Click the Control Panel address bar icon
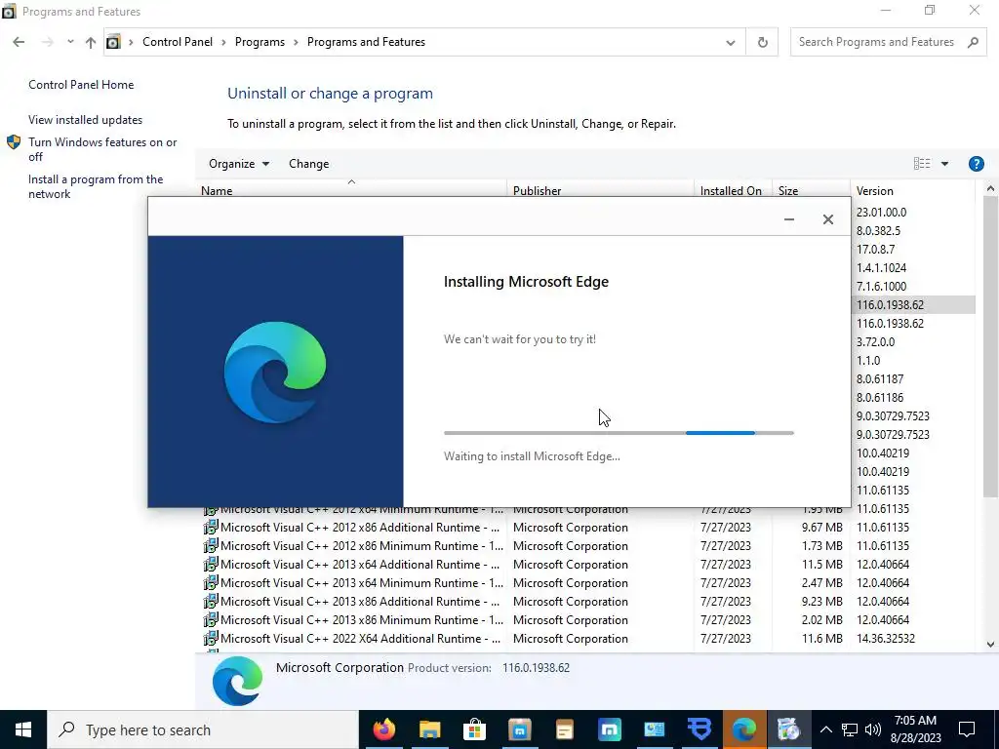Screen dimensions: 999x749 [113, 42]
